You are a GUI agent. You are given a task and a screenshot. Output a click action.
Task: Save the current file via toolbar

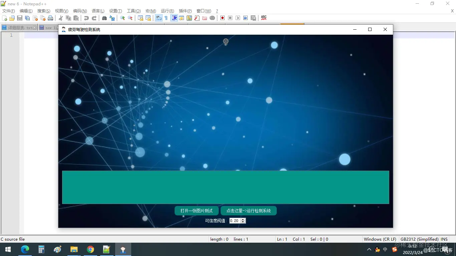pyautogui.click(x=20, y=18)
